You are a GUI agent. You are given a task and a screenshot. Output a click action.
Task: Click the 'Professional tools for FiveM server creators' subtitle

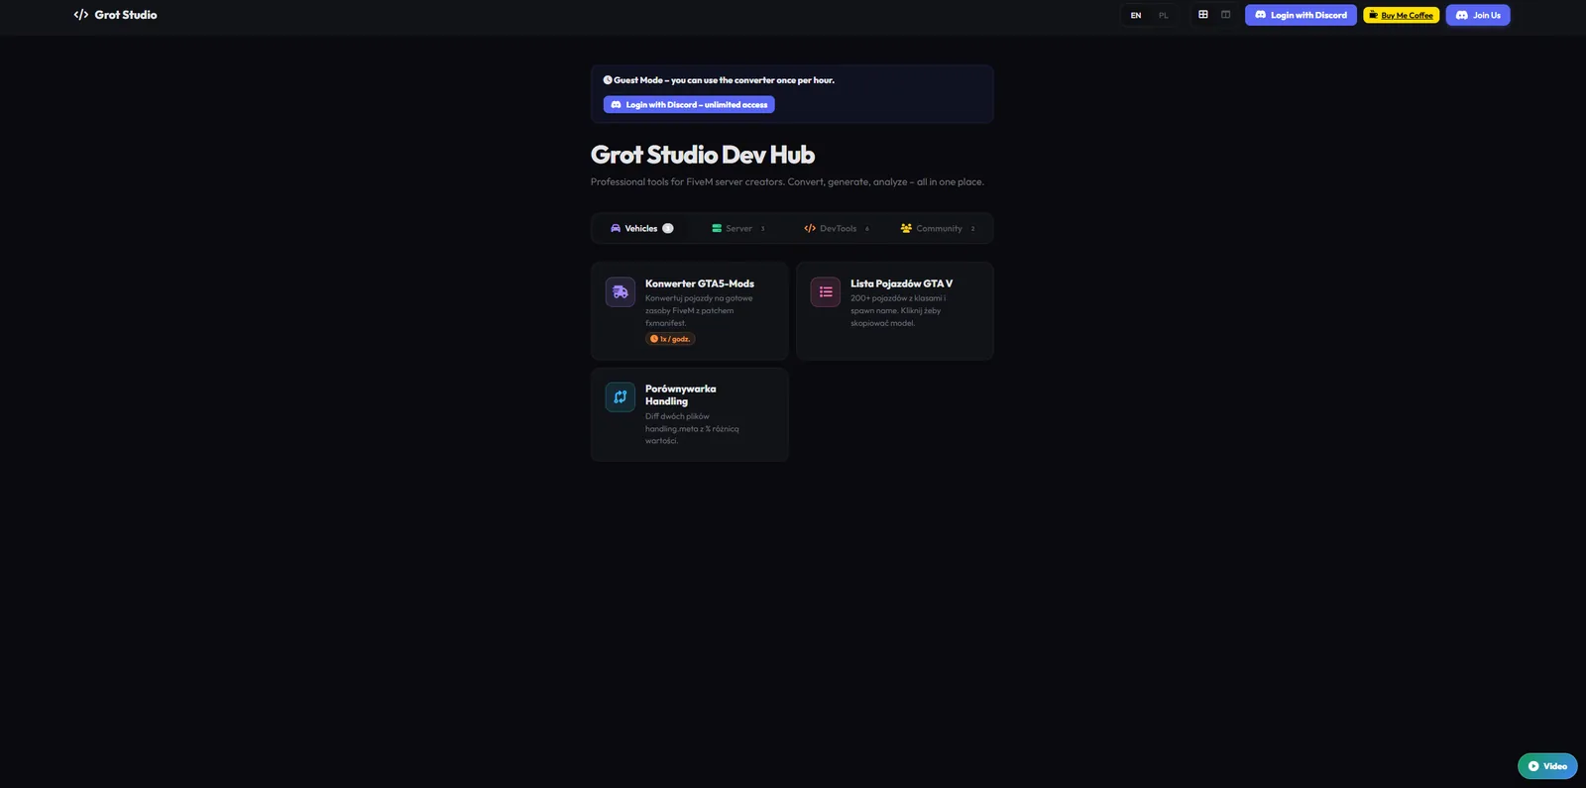(787, 181)
